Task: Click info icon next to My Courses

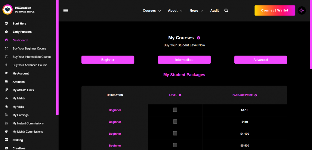Action: pos(198,38)
